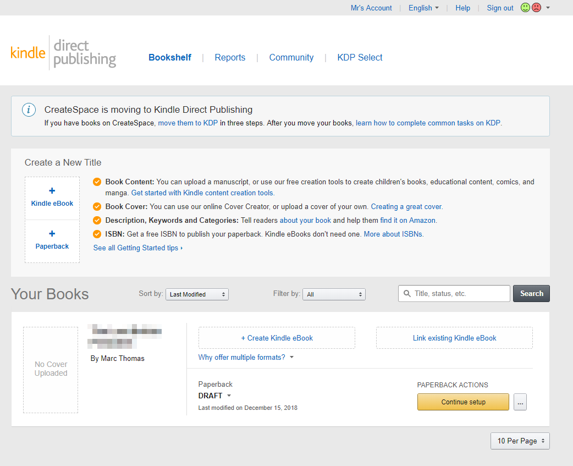Follow the about your book link
Image resolution: width=573 pixels, height=466 pixels.
[x=305, y=221]
